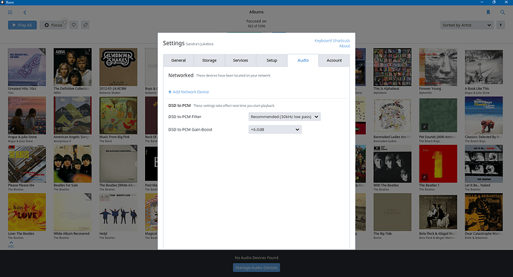Open the search magnifier icon
Viewport: 513px width, 277px height.
click(503, 12)
